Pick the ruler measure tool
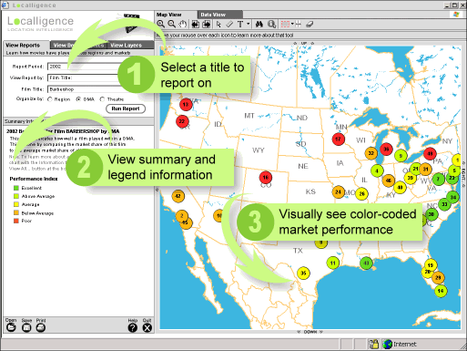 [x=229, y=25]
